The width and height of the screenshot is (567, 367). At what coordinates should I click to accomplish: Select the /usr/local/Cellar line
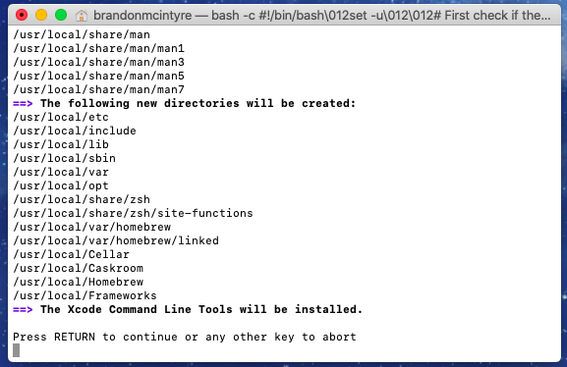click(x=71, y=254)
